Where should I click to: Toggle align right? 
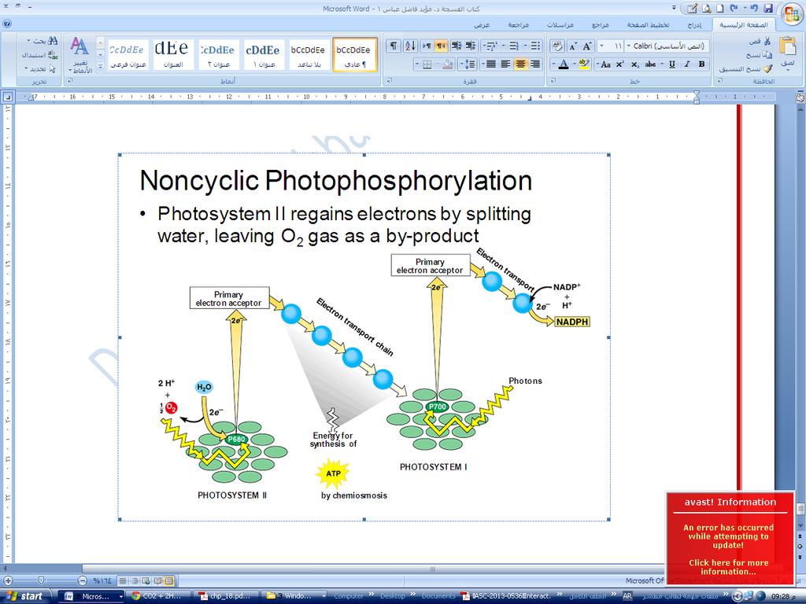point(535,64)
